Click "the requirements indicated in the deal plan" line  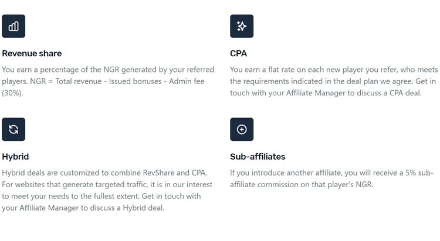pos(333,81)
